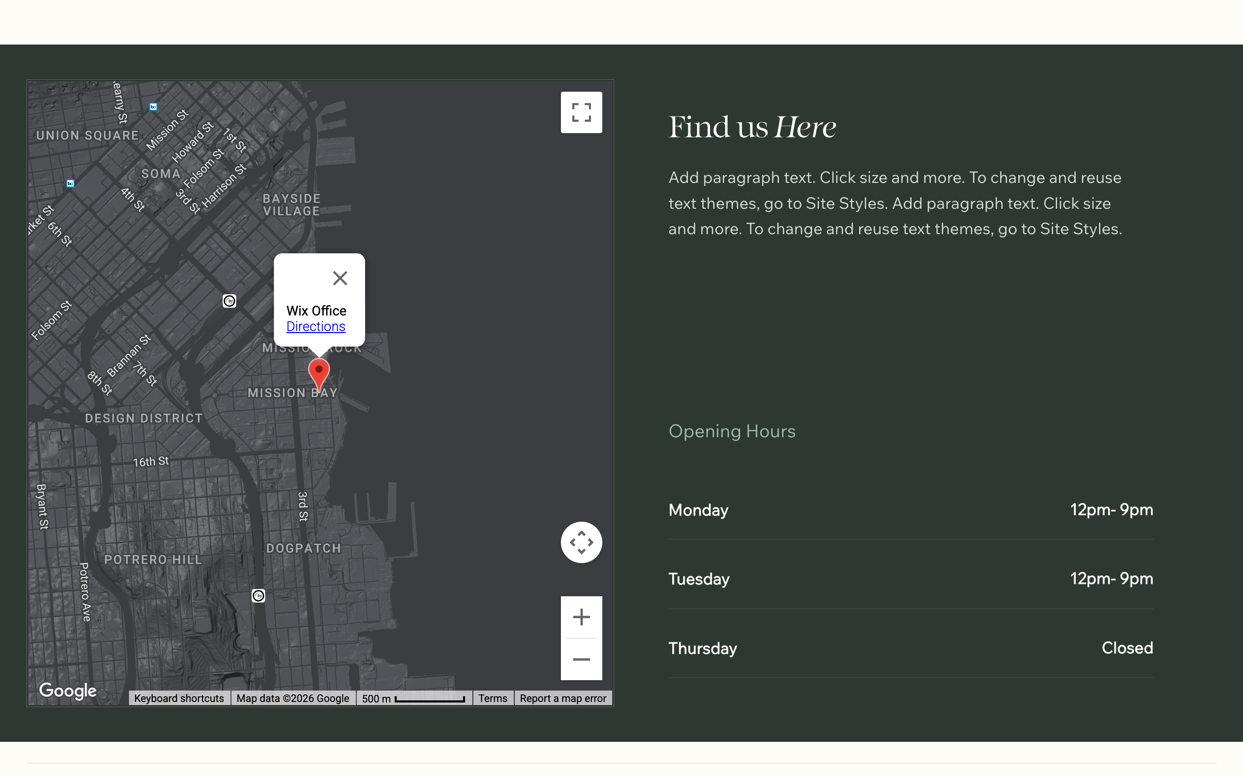Toggle fullscreen map view
Screen dimensions: 1243x775
(x=581, y=112)
